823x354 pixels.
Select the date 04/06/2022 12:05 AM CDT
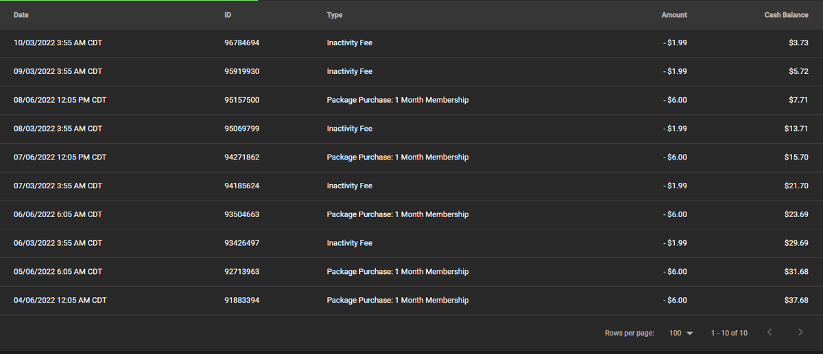coord(60,301)
